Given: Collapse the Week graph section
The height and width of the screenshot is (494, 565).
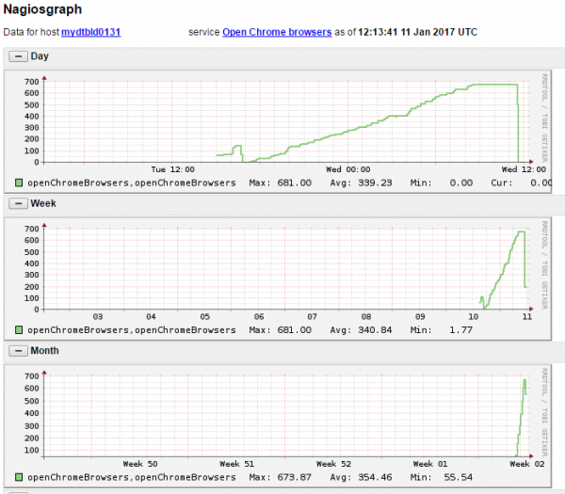Looking at the screenshot, I should click(16, 202).
